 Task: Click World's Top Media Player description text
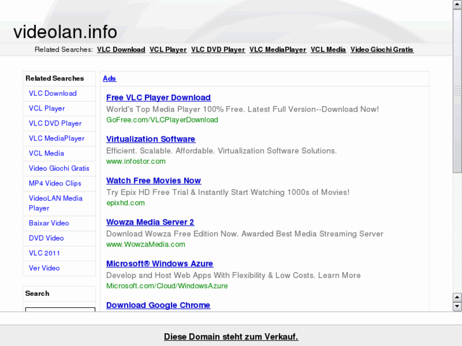pyautogui.click(x=243, y=109)
